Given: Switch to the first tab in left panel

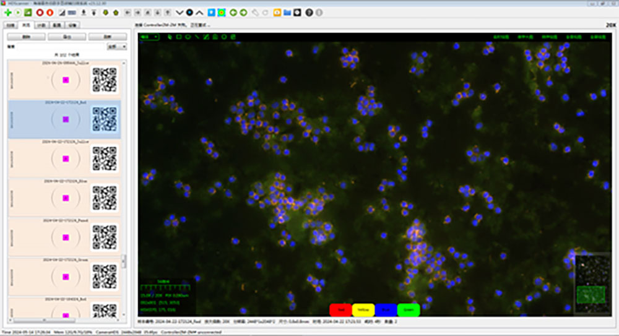Looking at the screenshot, I should pos(11,25).
